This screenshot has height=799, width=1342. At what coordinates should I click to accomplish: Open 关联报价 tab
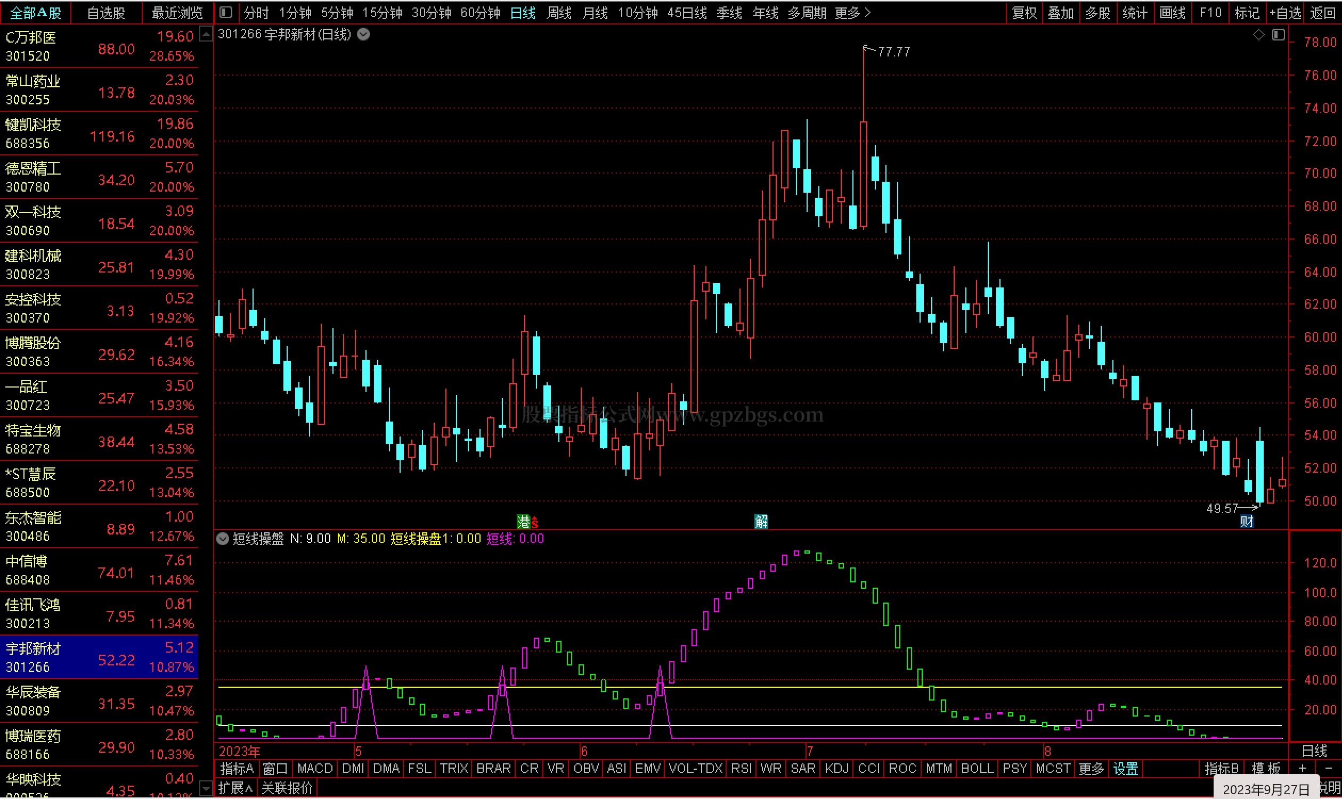tap(287, 789)
